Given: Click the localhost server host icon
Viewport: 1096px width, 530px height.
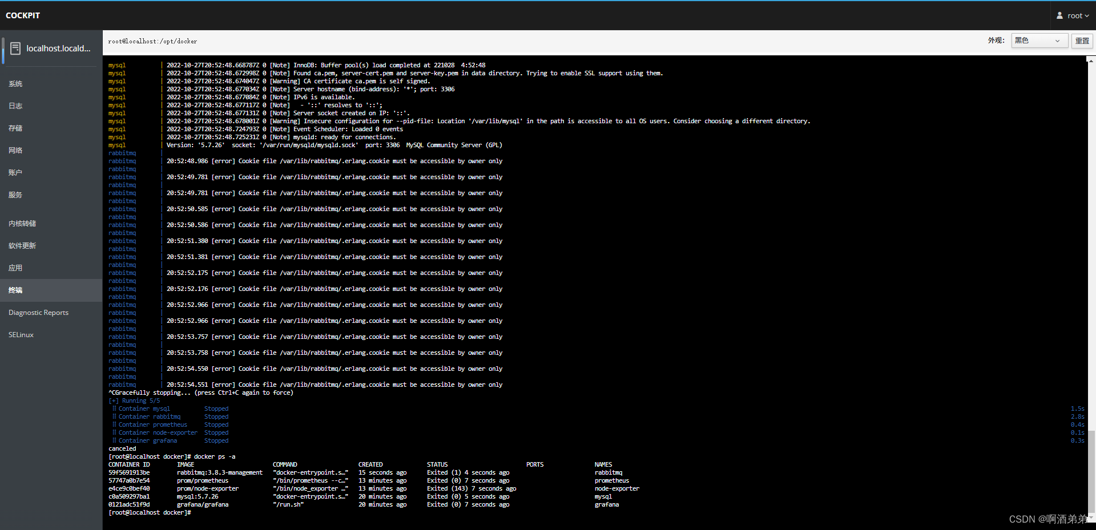Looking at the screenshot, I should point(15,48).
